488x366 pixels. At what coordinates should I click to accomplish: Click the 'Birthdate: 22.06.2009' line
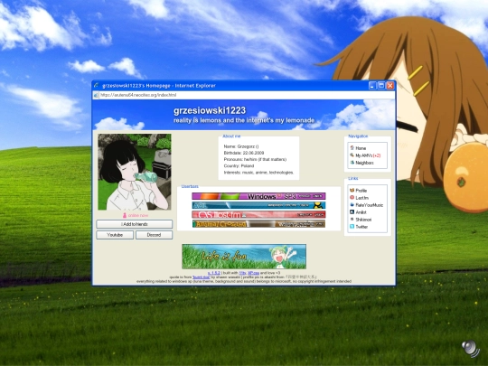(244, 153)
